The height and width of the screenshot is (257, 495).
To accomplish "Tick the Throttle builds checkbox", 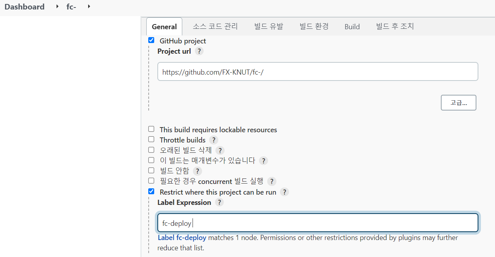I will click(x=151, y=139).
